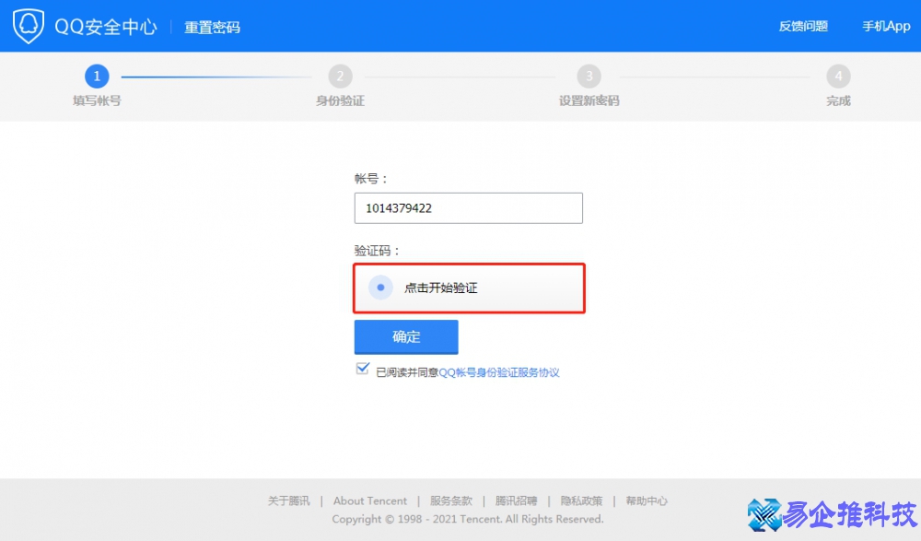Click step 4 icon 完成
The image size is (921, 541).
pos(839,76)
